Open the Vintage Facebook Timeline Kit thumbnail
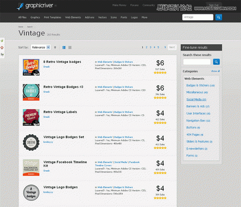The image size is (241, 207). click(31, 167)
